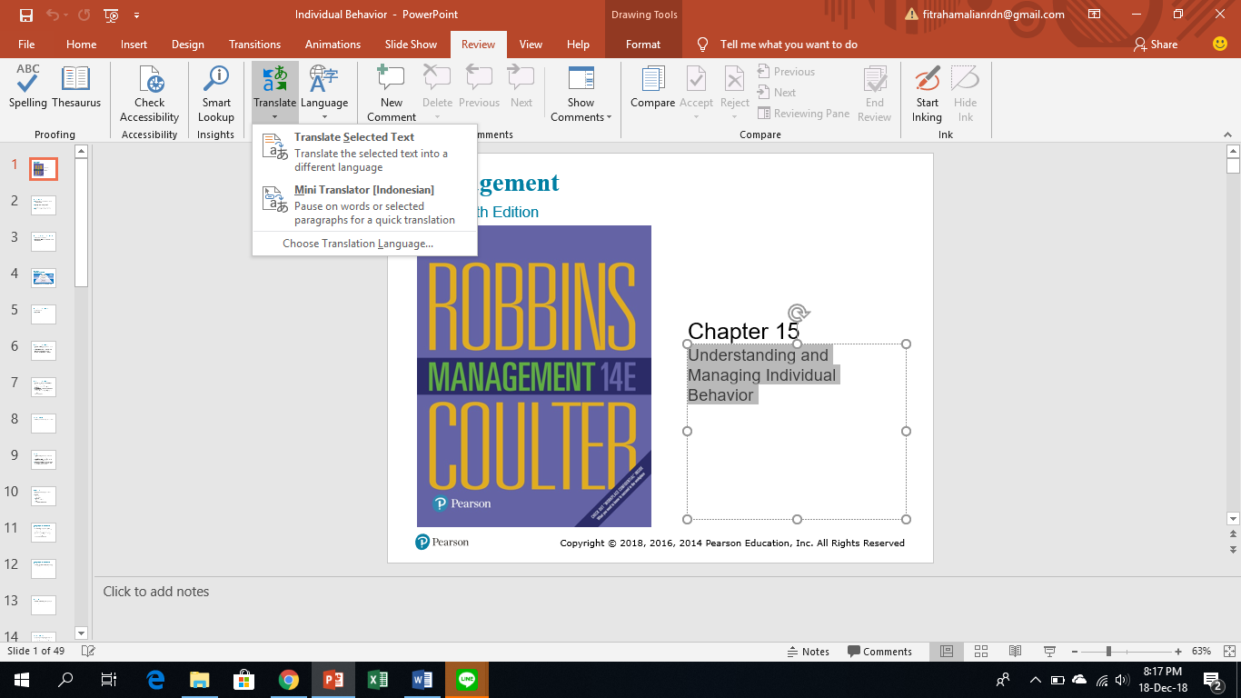Start Slide Show from status bar
The height and width of the screenshot is (698, 1241).
click(x=1049, y=652)
